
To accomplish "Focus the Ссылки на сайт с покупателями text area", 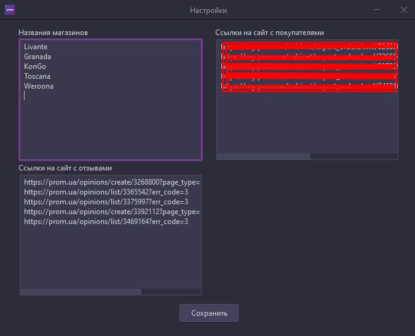I will click(307, 100).
